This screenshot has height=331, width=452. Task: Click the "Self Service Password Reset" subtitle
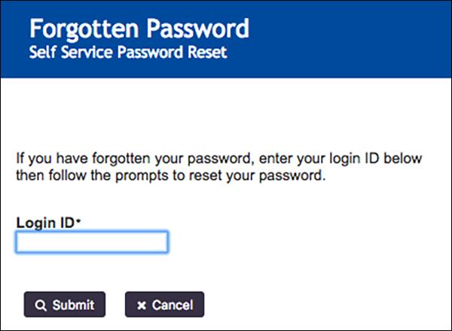tap(127, 55)
